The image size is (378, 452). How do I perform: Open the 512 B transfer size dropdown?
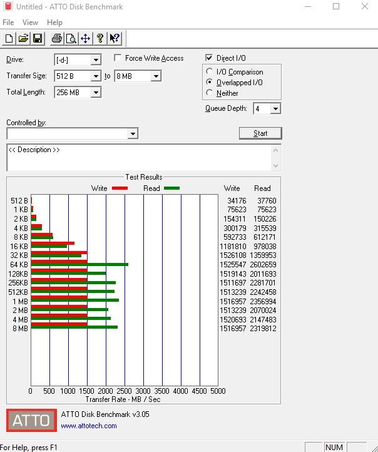click(x=96, y=76)
